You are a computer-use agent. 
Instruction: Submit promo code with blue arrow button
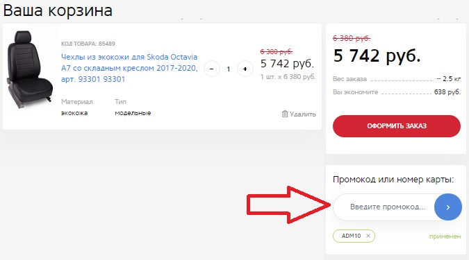click(447, 207)
